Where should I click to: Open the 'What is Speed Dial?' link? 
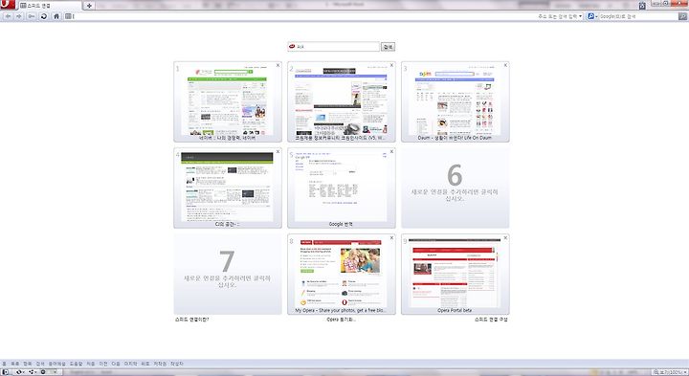point(192,320)
